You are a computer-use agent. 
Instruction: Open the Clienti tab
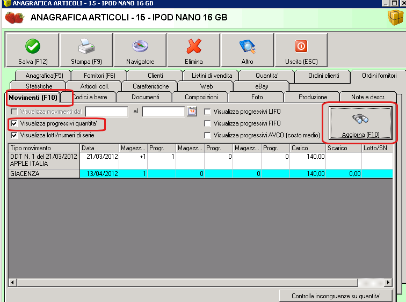(155, 76)
